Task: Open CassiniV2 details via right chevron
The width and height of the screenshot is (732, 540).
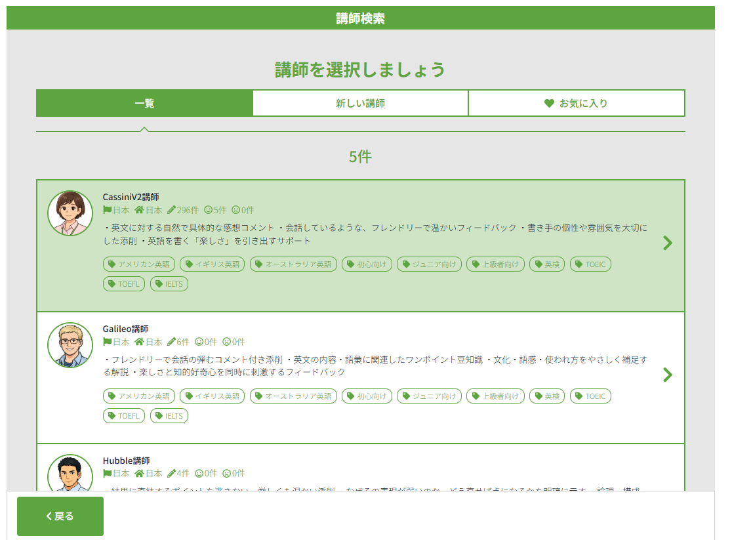Action: [x=668, y=243]
